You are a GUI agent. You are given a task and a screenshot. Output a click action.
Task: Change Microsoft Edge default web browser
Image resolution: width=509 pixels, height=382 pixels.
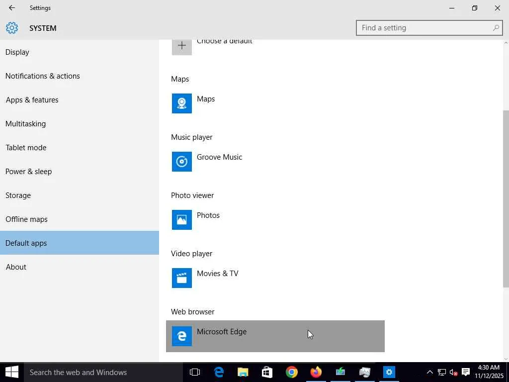point(275,336)
